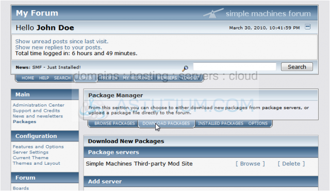Browse the Simple Machines Third-party Mod Site
Viewport: 330px width, 191px height.
(x=250, y=164)
